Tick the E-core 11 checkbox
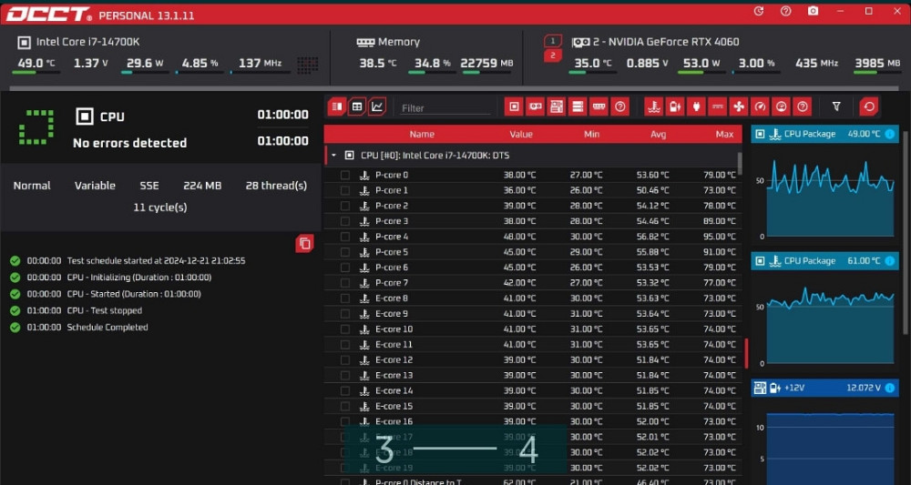Screen dimensions: 911x485 [x=345, y=345]
